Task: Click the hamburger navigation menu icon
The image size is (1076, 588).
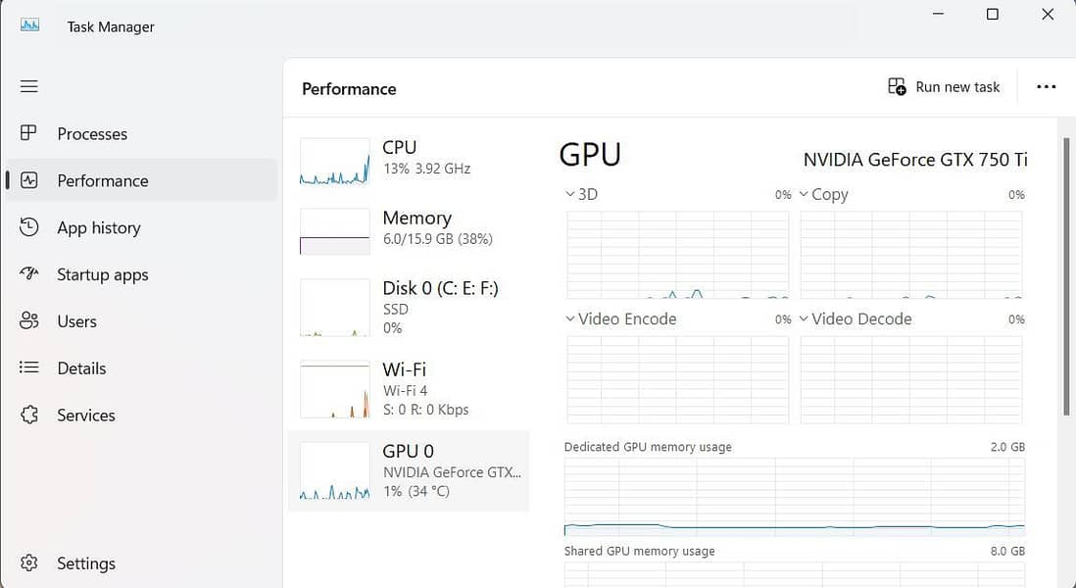Action: pyautogui.click(x=29, y=86)
